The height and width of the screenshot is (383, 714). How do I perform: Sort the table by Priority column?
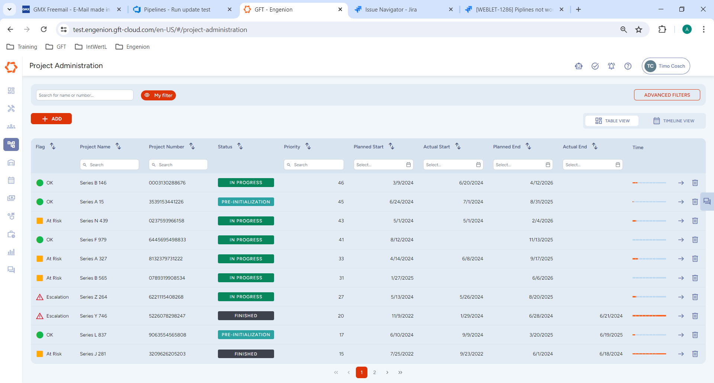(308, 147)
